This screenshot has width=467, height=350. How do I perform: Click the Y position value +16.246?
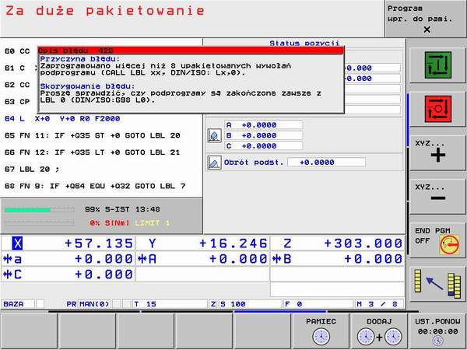click(x=233, y=243)
